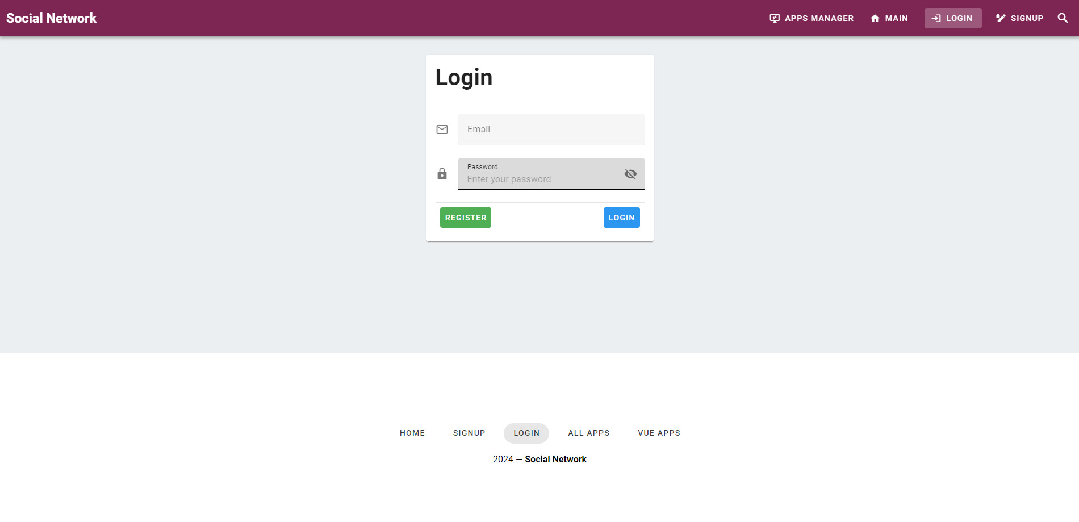Switch to the LOGIN footer tab
Viewport: 1079px width, 522px height.
click(x=526, y=433)
